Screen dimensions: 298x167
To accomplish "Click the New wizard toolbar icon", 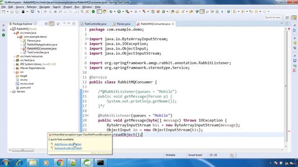I will (4, 12).
